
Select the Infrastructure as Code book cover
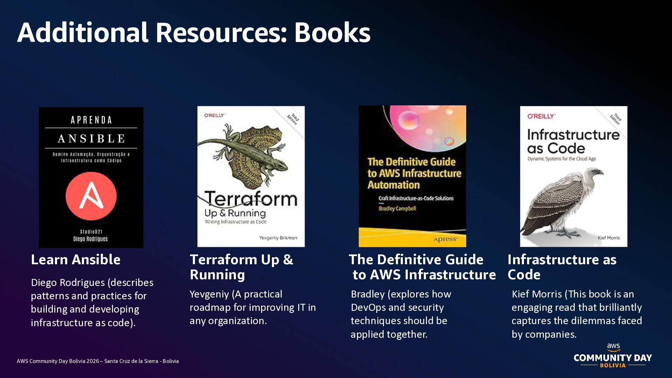point(574,176)
